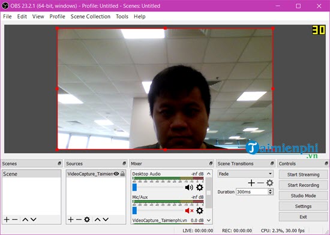
Task: Click Desktop Audio label in mixer
Action: [x=146, y=174]
